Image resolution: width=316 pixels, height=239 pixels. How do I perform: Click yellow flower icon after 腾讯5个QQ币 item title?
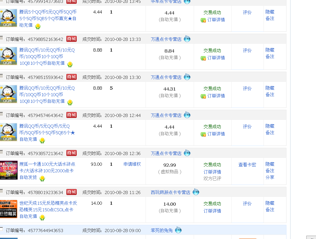(x=38, y=26)
